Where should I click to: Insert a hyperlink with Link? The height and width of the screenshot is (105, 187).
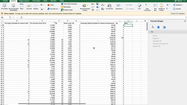tap(139, 6)
